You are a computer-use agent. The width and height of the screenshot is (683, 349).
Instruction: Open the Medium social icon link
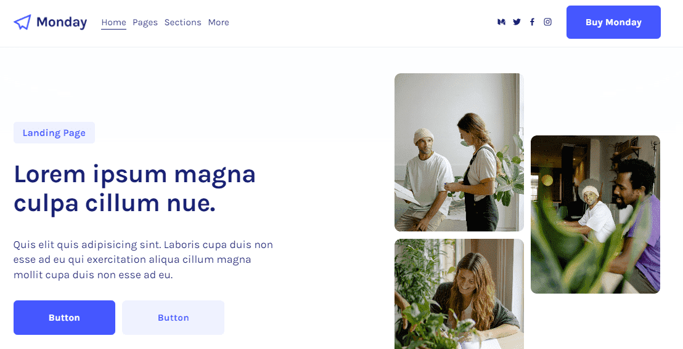[x=501, y=22]
